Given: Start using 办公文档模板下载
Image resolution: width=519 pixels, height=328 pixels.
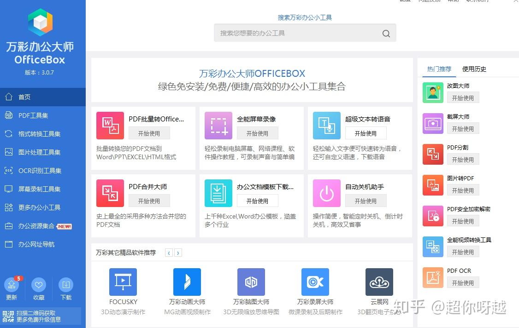Looking at the screenshot, I should coord(257,201).
